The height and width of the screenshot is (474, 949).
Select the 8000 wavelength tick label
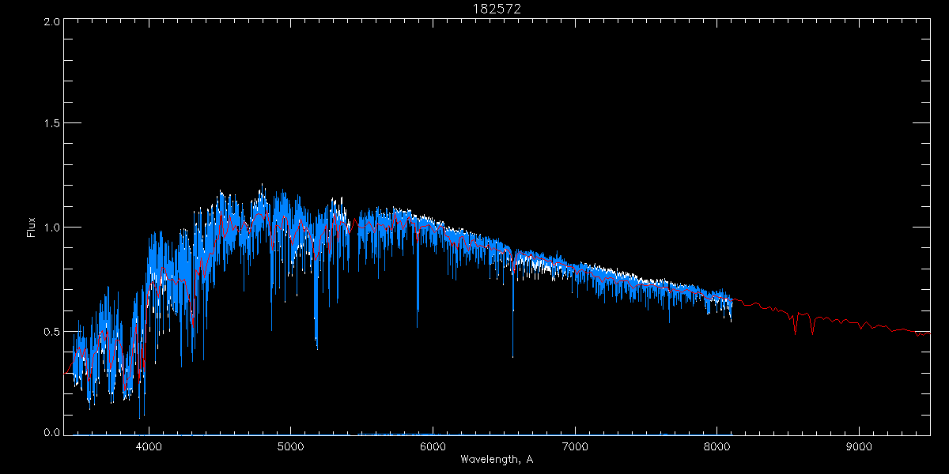tap(716, 446)
